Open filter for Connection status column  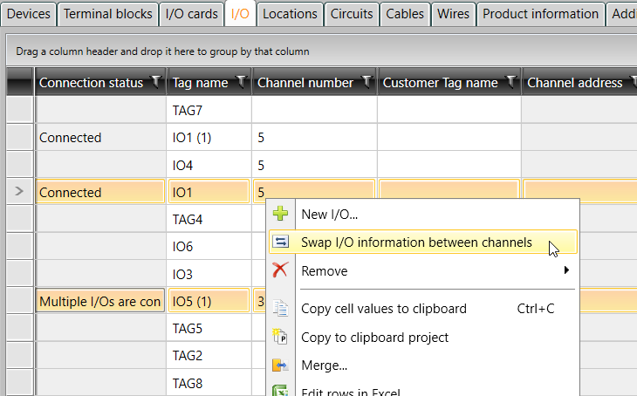click(x=156, y=82)
